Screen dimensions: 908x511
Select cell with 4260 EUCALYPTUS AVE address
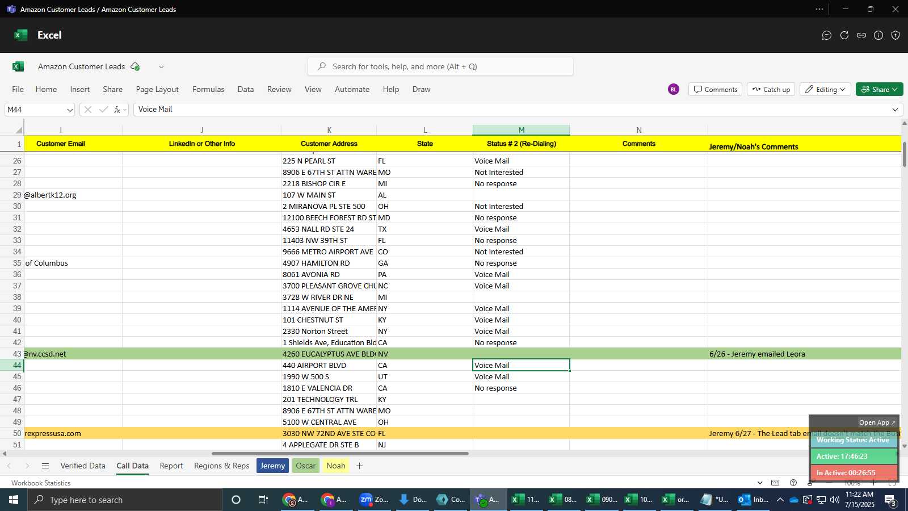coord(329,354)
